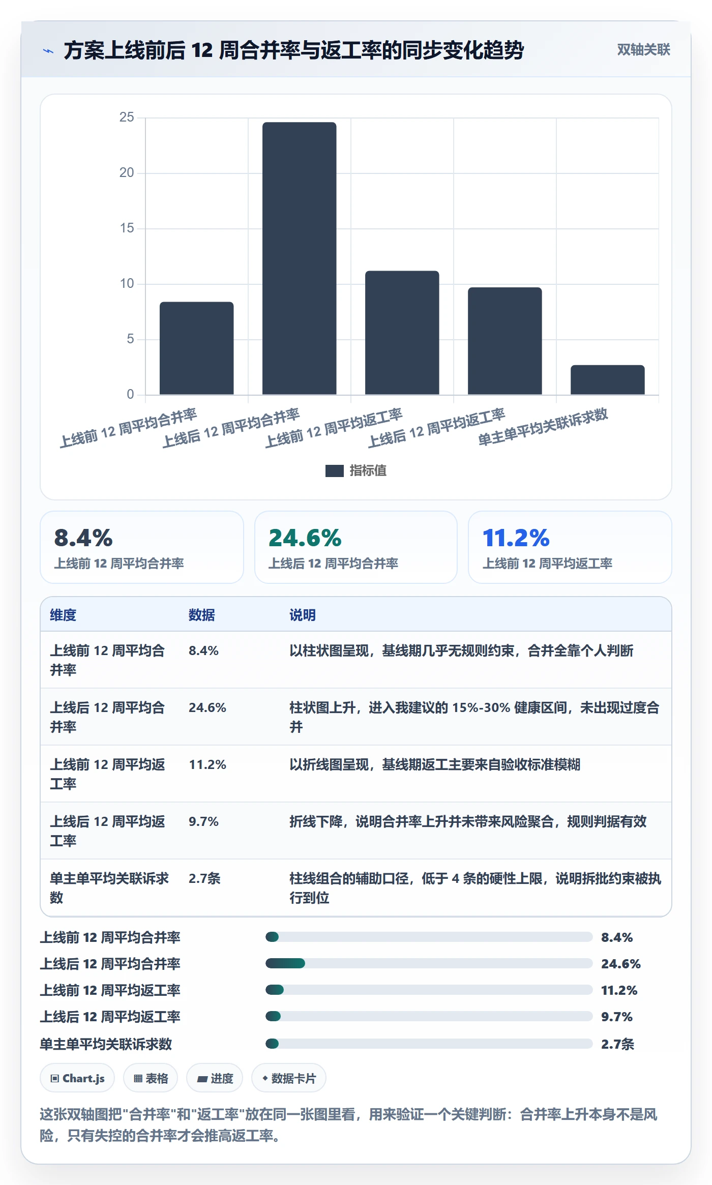This screenshot has width=712, height=1185.
Task: Click progress bar showing 11.2%
Action: coord(429,990)
